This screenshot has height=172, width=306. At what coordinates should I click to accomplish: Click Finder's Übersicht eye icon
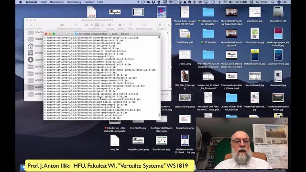pos(62,25)
